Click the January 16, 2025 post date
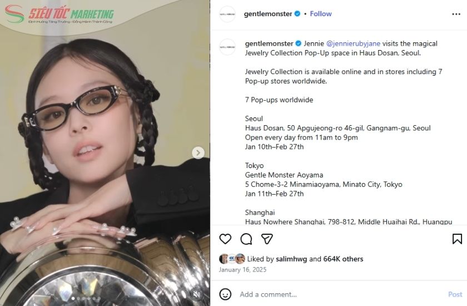This screenshot has width=467, height=306. (242, 270)
